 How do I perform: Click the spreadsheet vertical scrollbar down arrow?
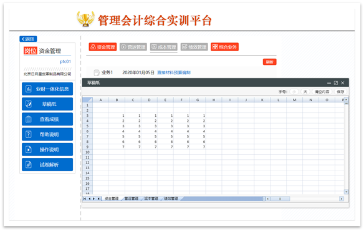click(346, 192)
